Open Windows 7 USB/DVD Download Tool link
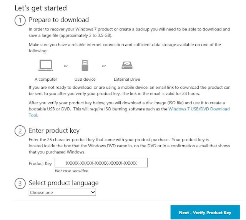Image resolution: width=246 pixels, height=220 pixels. pyautogui.click(x=199, y=109)
